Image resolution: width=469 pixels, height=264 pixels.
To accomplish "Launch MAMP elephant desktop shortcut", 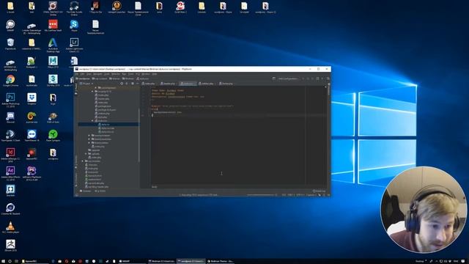I will (x=10, y=26).
